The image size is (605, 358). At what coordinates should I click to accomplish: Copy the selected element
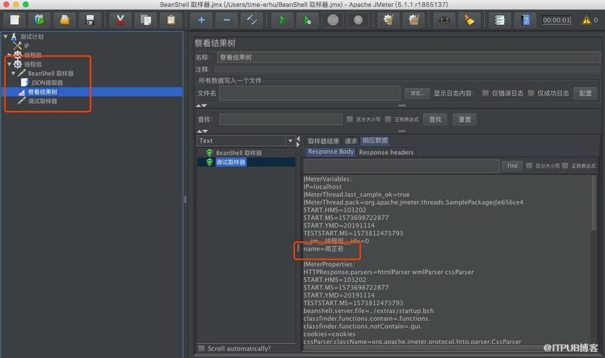point(145,20)
